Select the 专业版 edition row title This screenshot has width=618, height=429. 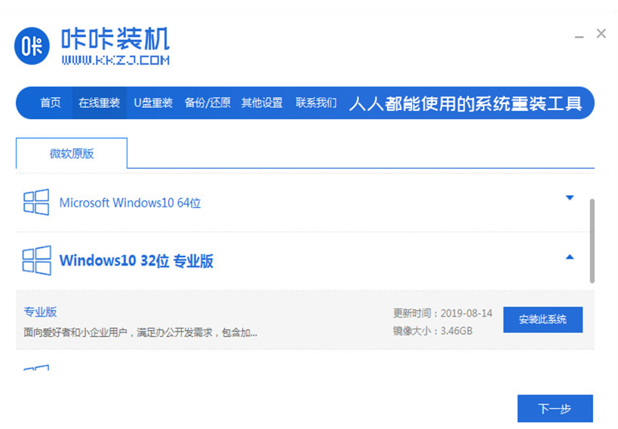pyautogui.click(x=40, y=311)
